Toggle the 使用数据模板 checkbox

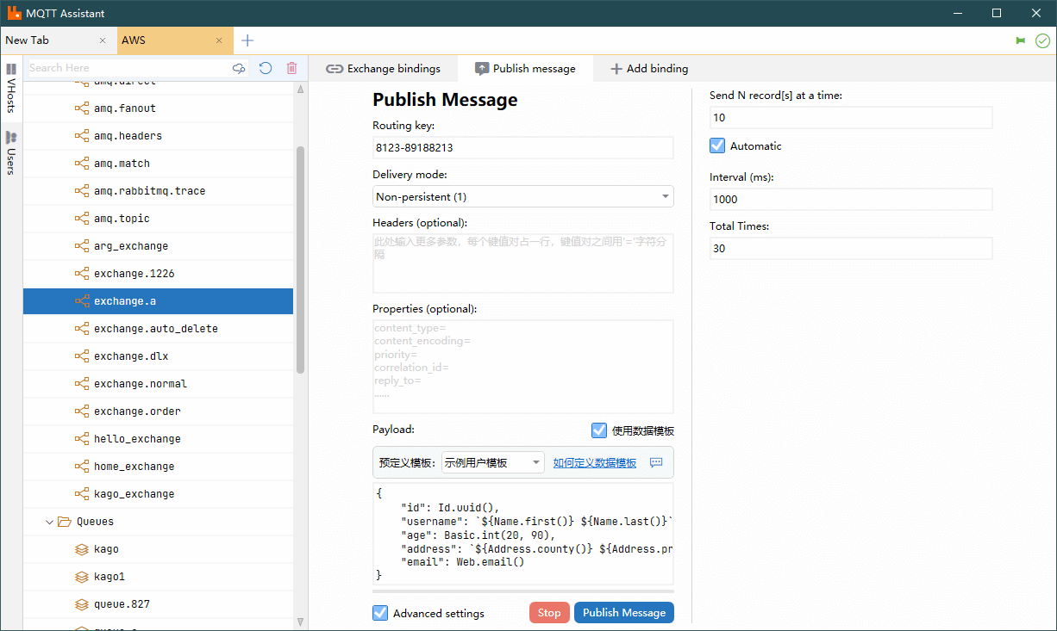tap(599, 430)
